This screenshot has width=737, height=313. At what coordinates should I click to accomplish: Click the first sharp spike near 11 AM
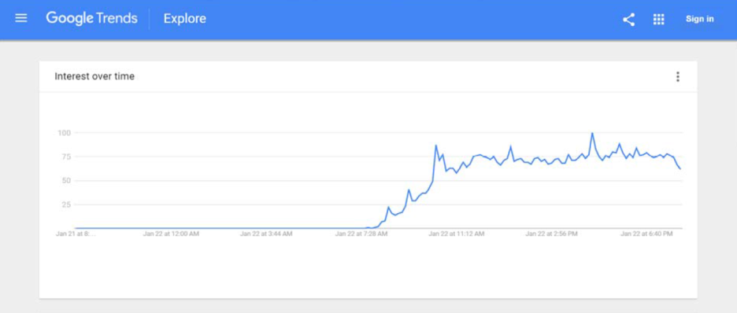coord(435,145)
